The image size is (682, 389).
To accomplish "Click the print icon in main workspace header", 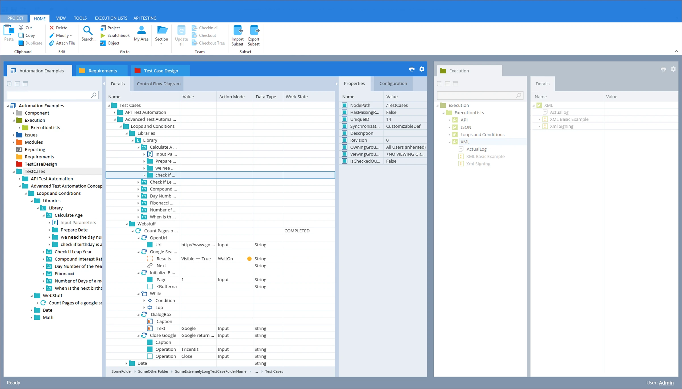I will point(411,69).
